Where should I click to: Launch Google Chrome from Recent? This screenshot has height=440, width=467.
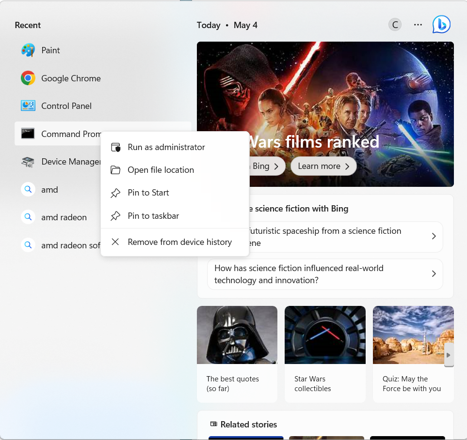[x=71, y=78]
